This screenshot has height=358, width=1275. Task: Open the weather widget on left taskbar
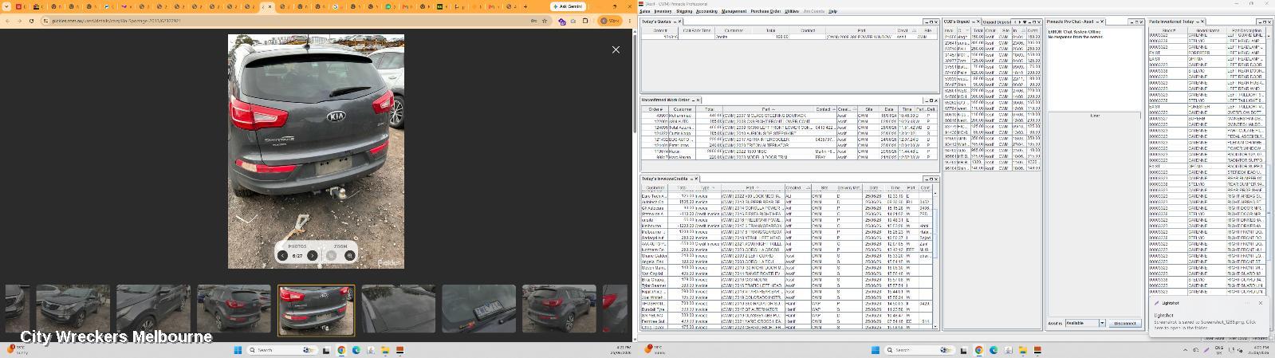tap(16, 350)
